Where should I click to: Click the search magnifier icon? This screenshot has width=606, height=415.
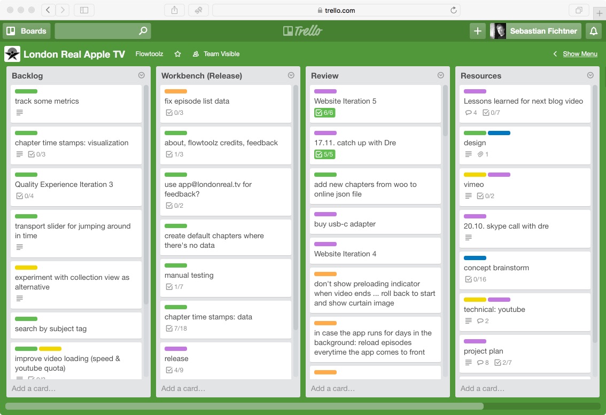[143, 30]
